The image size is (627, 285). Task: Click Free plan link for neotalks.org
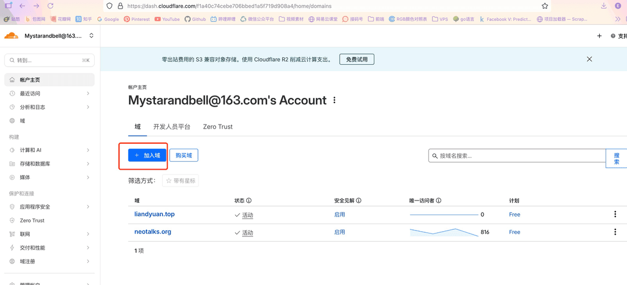[514, 232]
